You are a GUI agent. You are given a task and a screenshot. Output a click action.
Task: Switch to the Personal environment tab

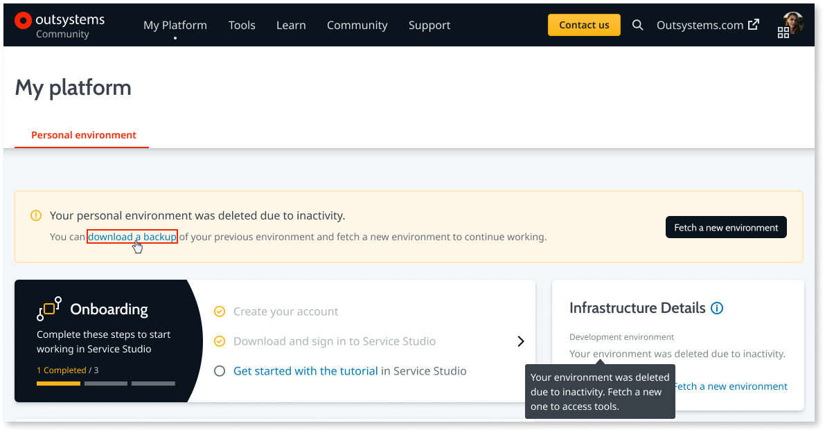[x=83, y=135]
